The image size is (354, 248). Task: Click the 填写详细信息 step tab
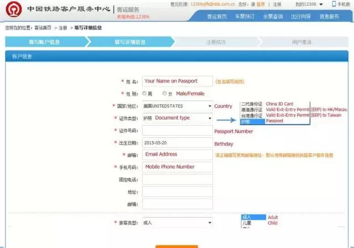[131, 42]
